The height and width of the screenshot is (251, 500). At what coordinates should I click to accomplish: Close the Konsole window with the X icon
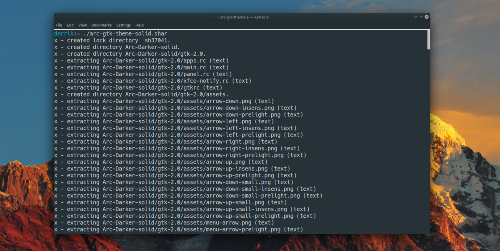tap(426, 17)
